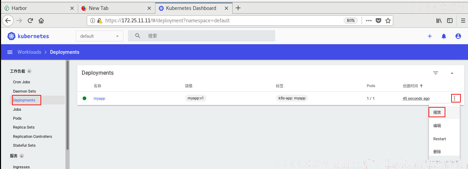
Task: Open the browser library icon
Action: (439, 21)
